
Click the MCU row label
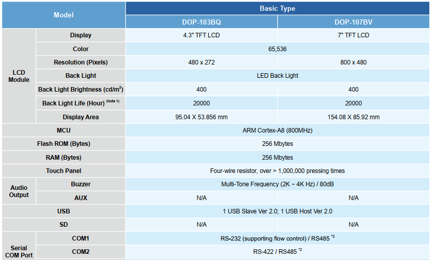pyautogui.click(x=64, y=130)
